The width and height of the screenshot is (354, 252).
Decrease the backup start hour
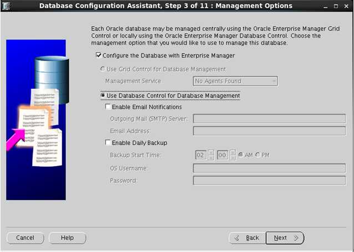tap(211, 157)
